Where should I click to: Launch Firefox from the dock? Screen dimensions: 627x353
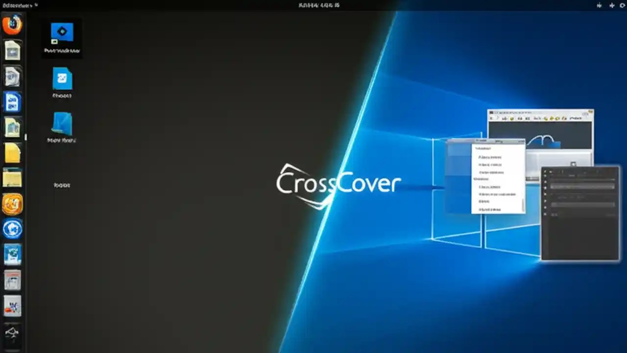pyautogui.click(x=13, y=25)
